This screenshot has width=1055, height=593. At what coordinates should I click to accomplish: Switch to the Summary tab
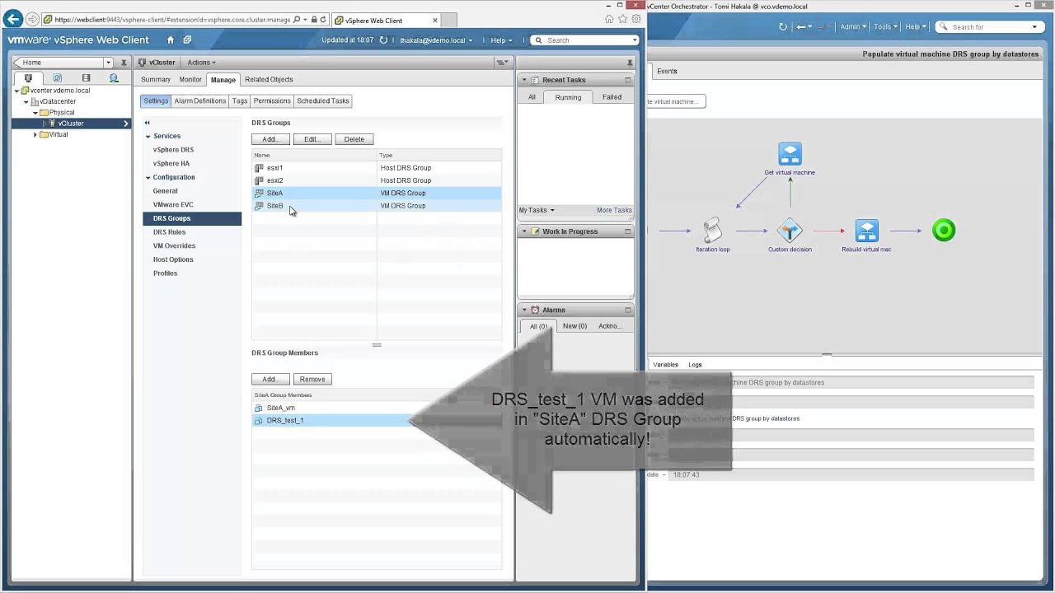click(x=155, y=79)
